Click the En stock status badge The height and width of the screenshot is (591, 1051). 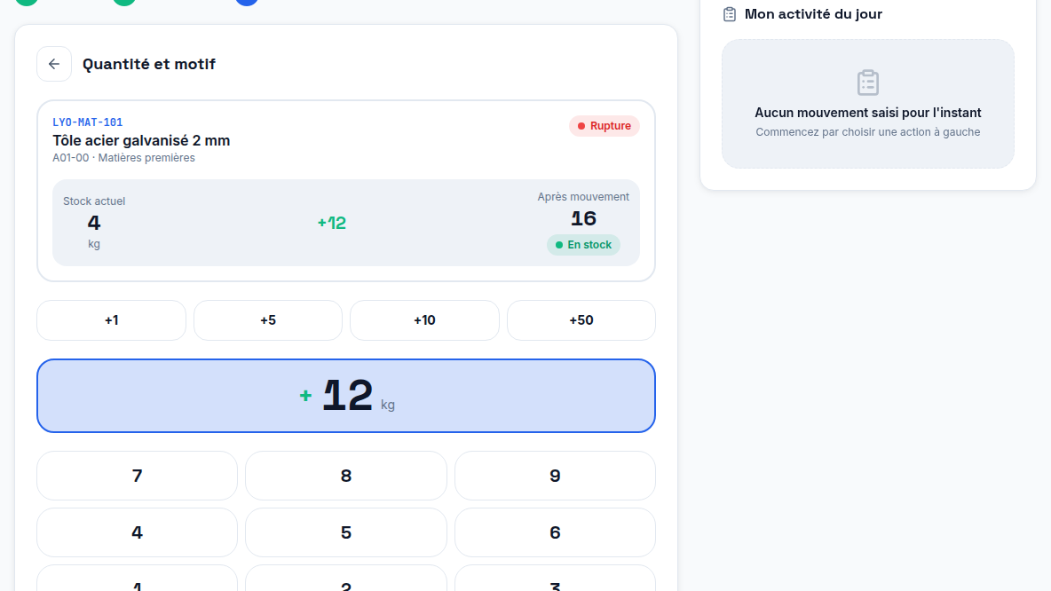pos(583,245)
